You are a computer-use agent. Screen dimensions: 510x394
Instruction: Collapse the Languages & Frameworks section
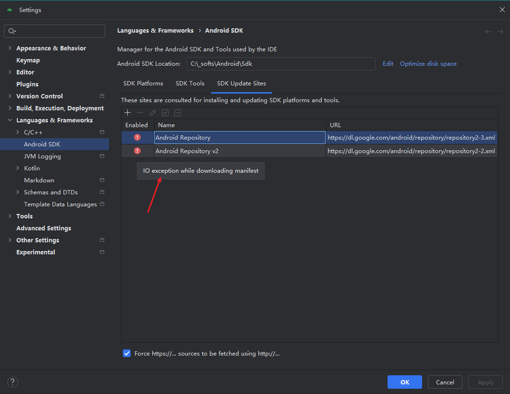tap(10, 120)
